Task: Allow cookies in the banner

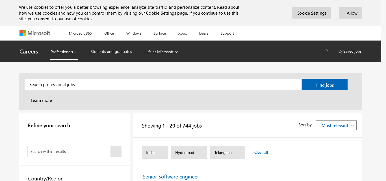Action: (350, 13)
